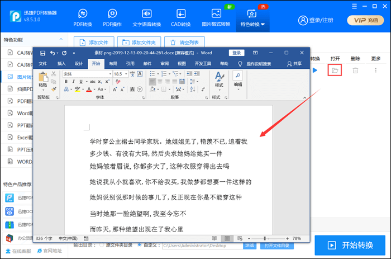Click the red font color A swatch
This screenshot has width=391, height=259.
pos(89,90)
